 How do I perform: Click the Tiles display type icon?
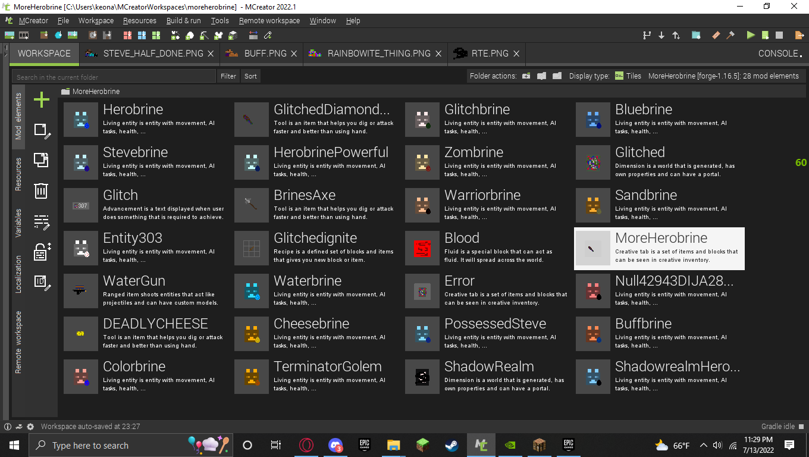(x=619, y=76)
